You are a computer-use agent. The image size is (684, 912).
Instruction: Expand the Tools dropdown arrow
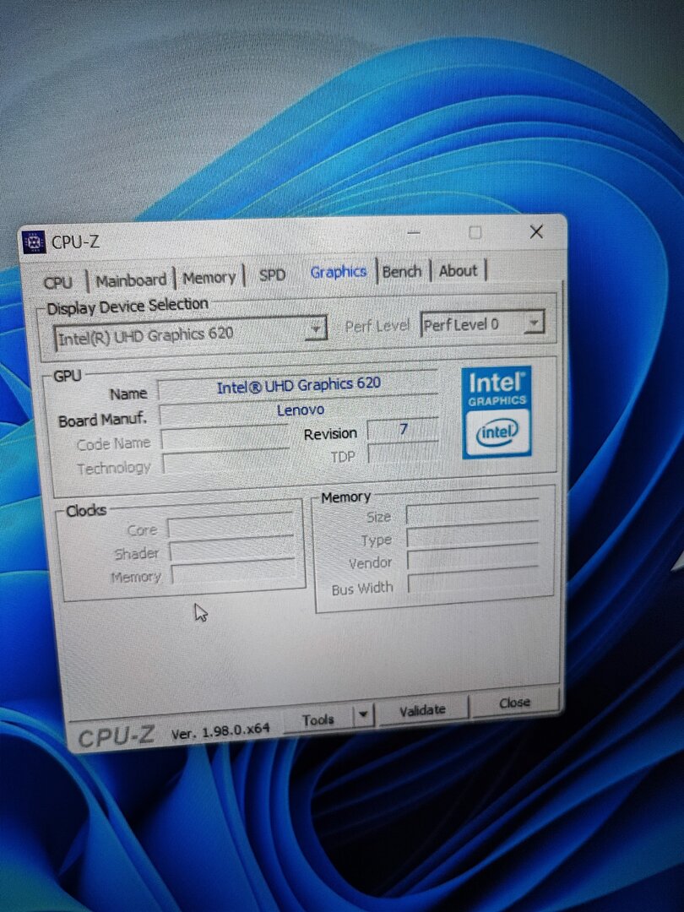click(x=363, y=715)
